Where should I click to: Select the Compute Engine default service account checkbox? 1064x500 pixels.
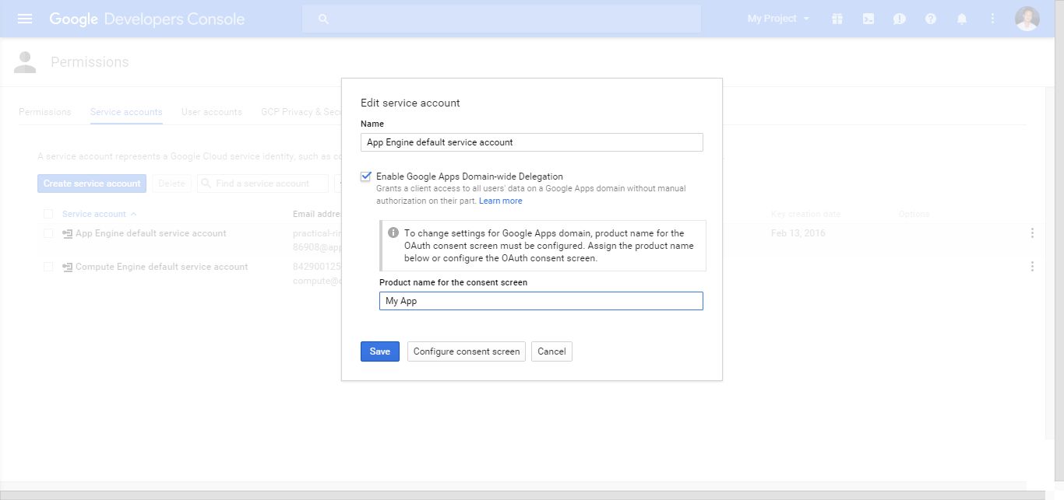(x=48, y=267)
